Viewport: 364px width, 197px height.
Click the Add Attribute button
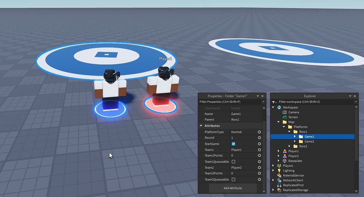(x=232, y=188)
